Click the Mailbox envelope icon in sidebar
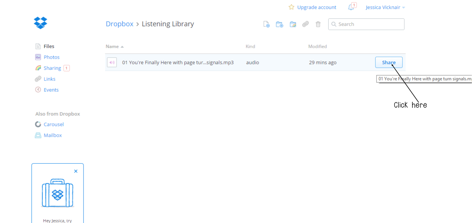The height and width of the screenshot is (223, 472). tap(38, 135)
